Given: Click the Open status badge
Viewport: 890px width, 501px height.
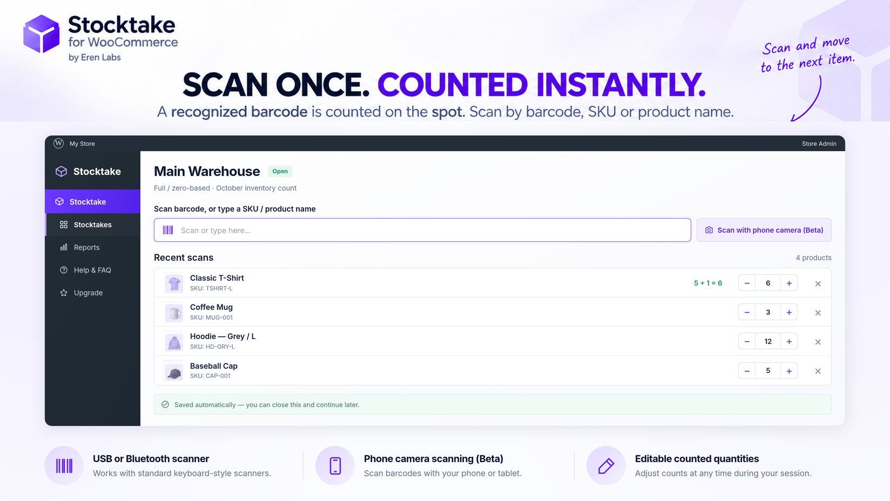Looking at the screenshot, I should pos(280,171).
